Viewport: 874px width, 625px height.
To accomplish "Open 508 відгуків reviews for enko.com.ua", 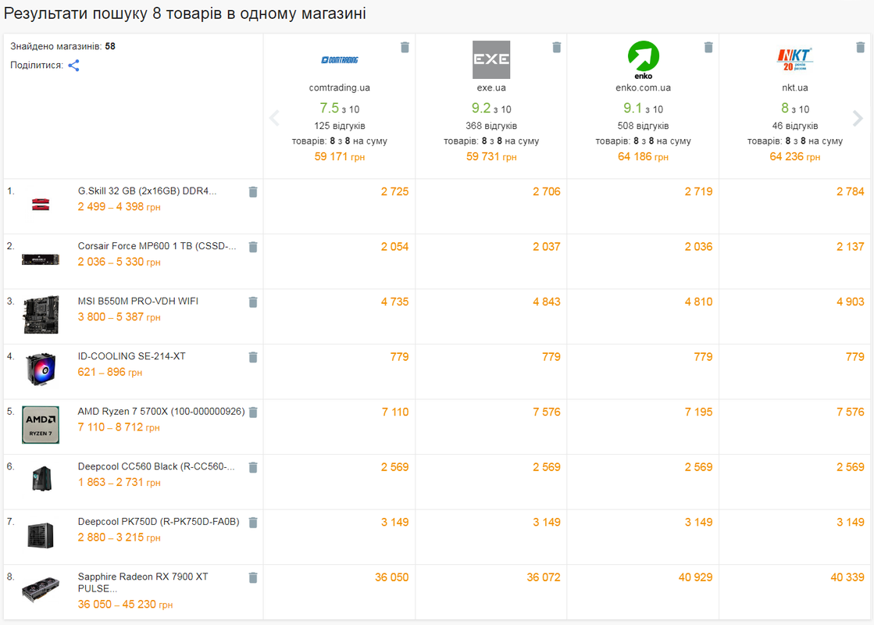I will point(643,126).
